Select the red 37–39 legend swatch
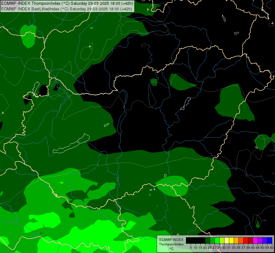The image size is (275, 253). 246,240
